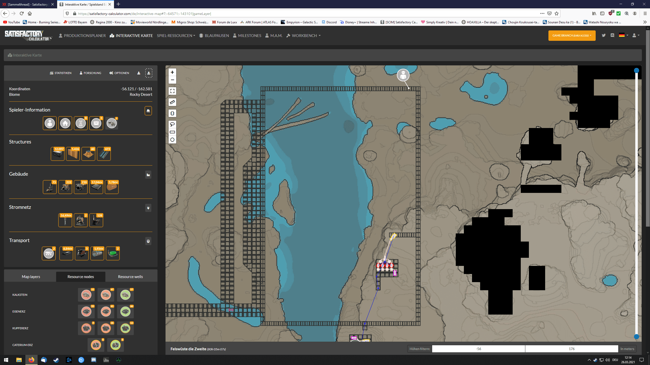Toggle the buildings layer showing 222
This screenshot has width=650, height=365.
tap(65, 187)
